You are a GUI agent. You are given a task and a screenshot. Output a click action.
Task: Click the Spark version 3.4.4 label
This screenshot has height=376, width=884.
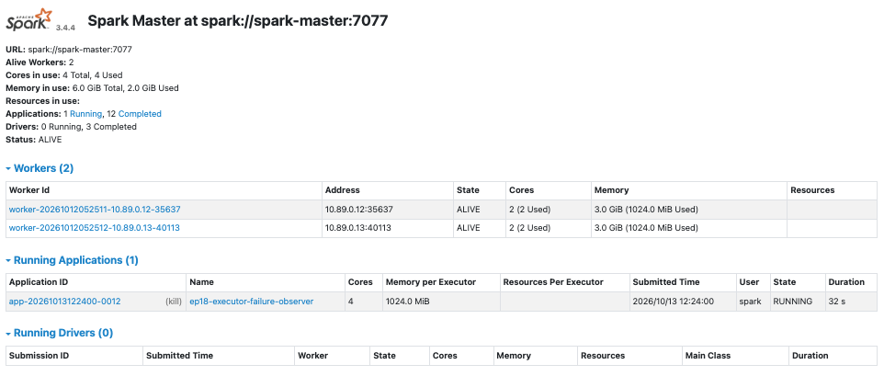(x=65, y=27)
